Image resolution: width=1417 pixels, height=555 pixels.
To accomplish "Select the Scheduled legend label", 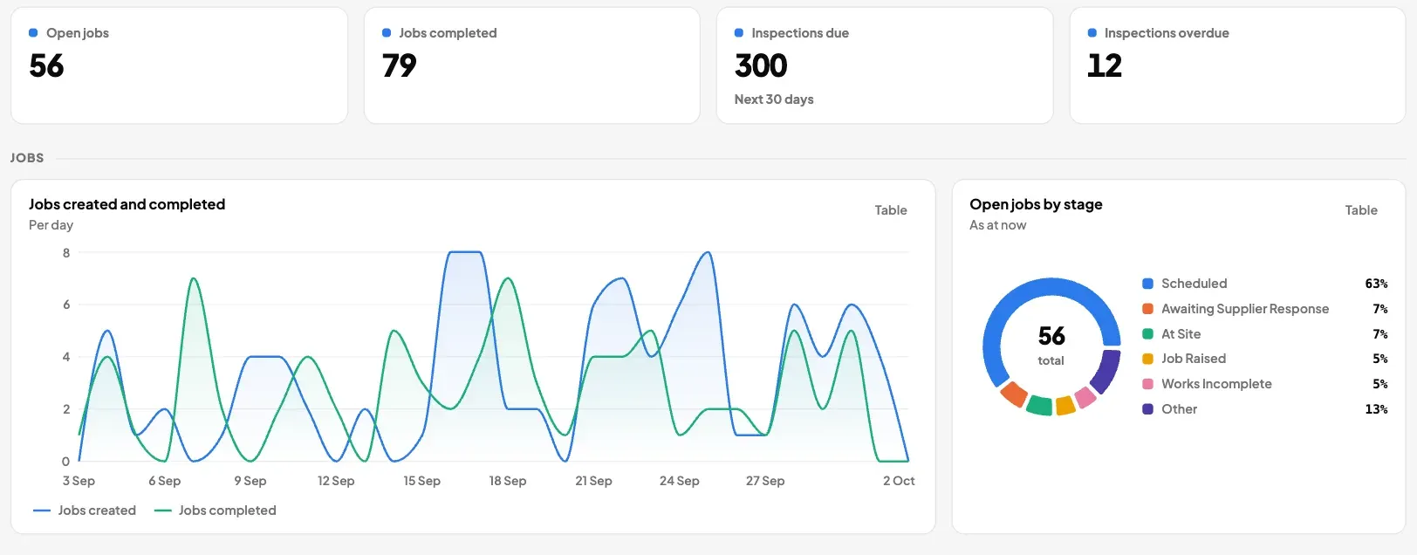I will [x=1194, y=284].
